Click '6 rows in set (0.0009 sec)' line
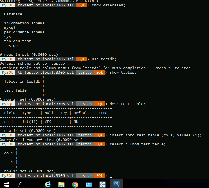 tap(29, 55)
